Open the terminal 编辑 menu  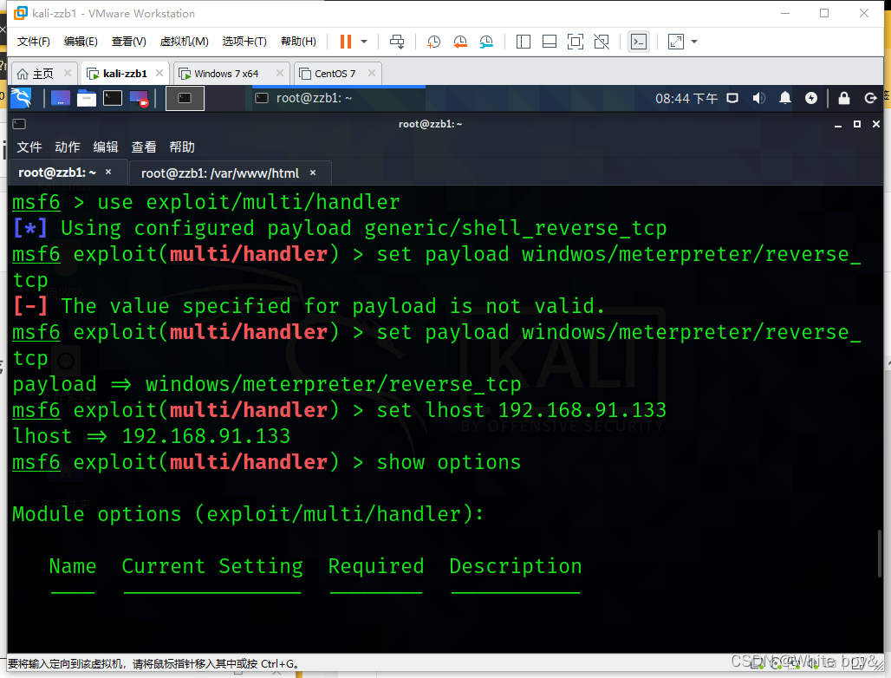pyautogui.click(x=106, y=147)
